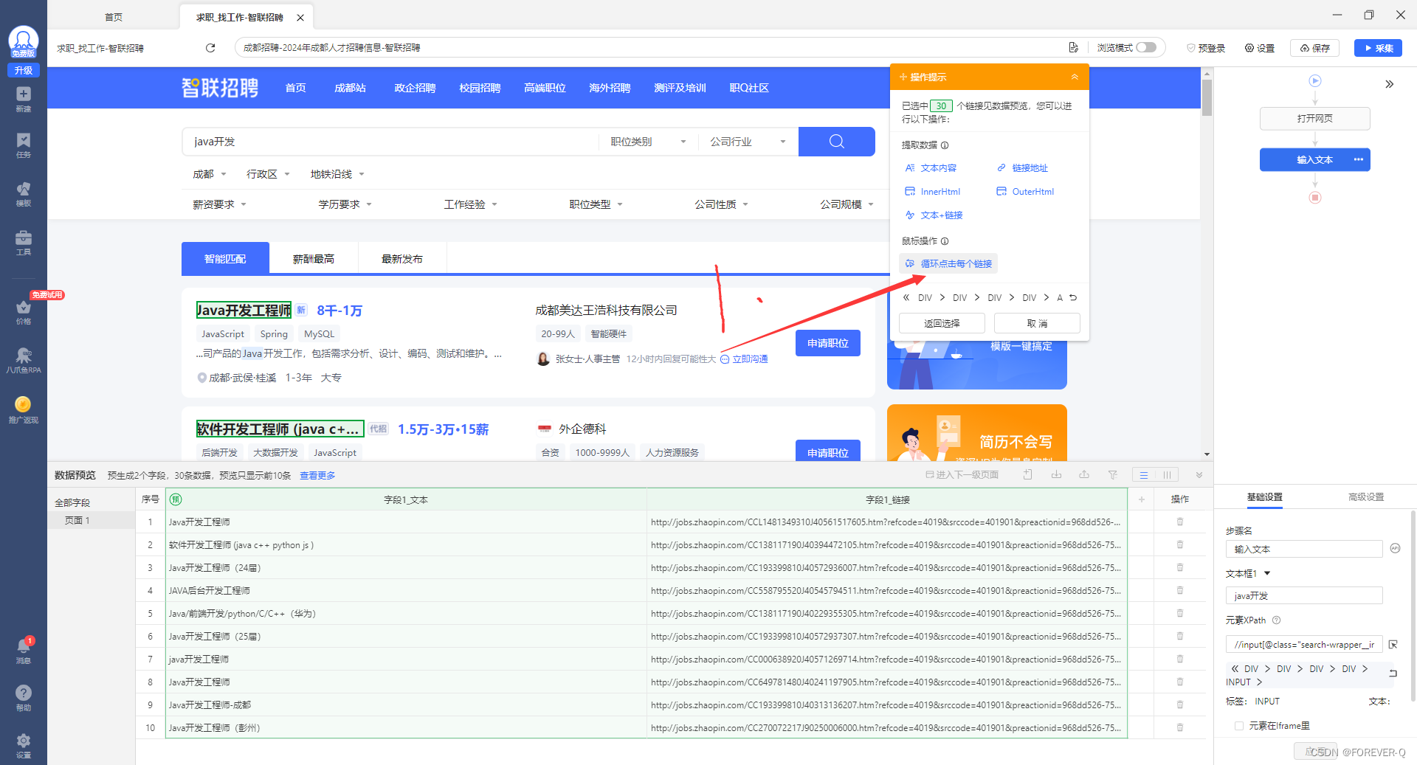Click the API icon beside step name
1417x765 pixels.
pyautogui.click(x=1394, y=549)
